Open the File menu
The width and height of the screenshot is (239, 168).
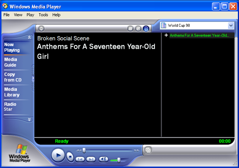click(x=6, y=15)
